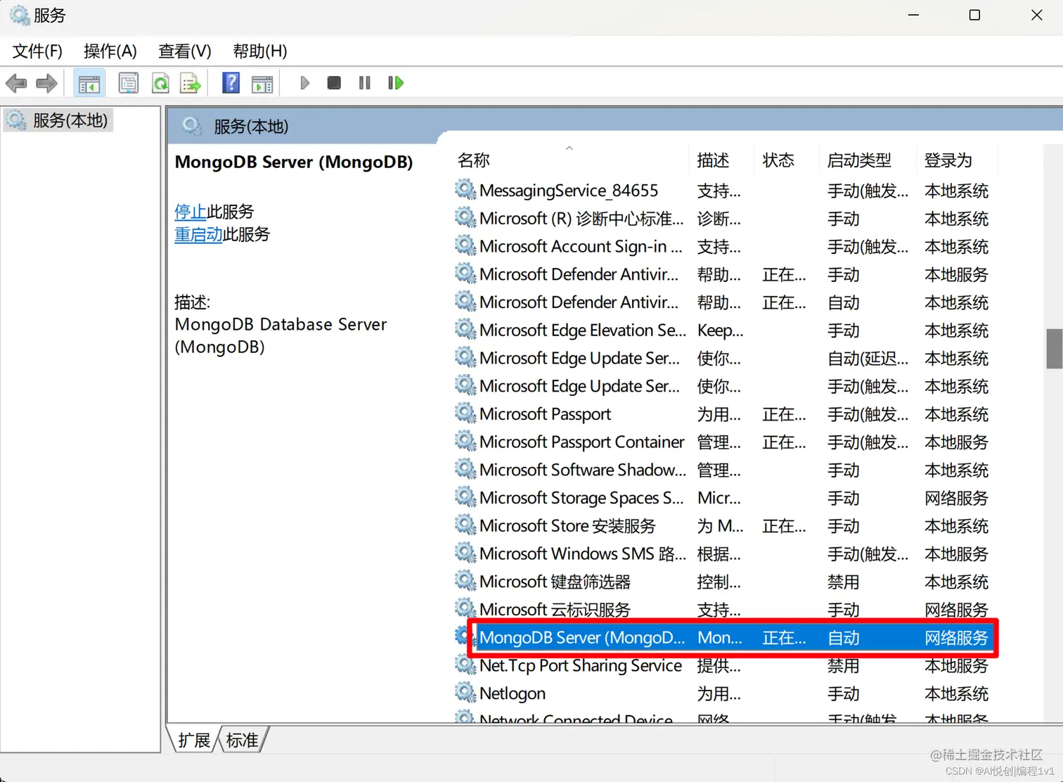Click the 自动 cell in MongoDB row

click(844, 638)
